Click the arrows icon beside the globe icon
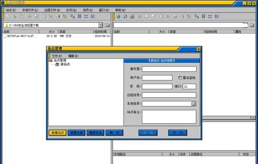The width and height of the screenshot is (258, 164). click(x=125, y=16)
